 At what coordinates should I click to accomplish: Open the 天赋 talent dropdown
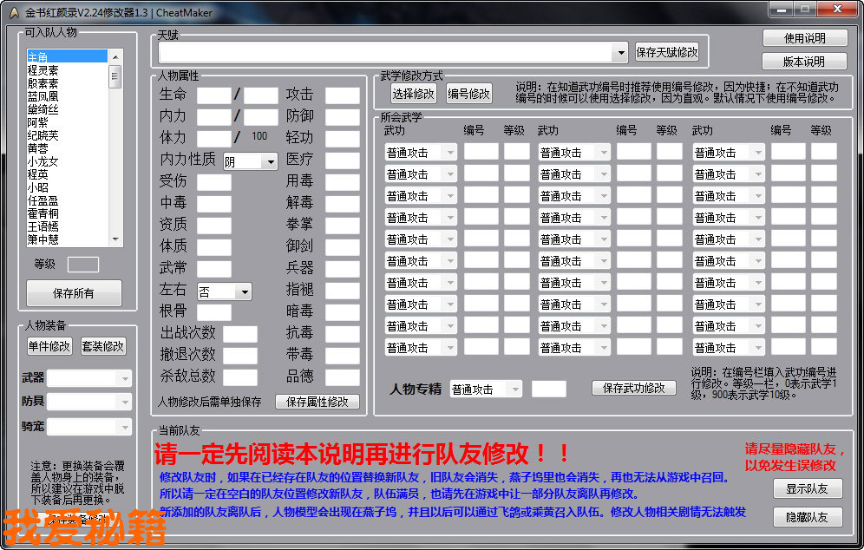pyautogui.click(x=619, y=53)
